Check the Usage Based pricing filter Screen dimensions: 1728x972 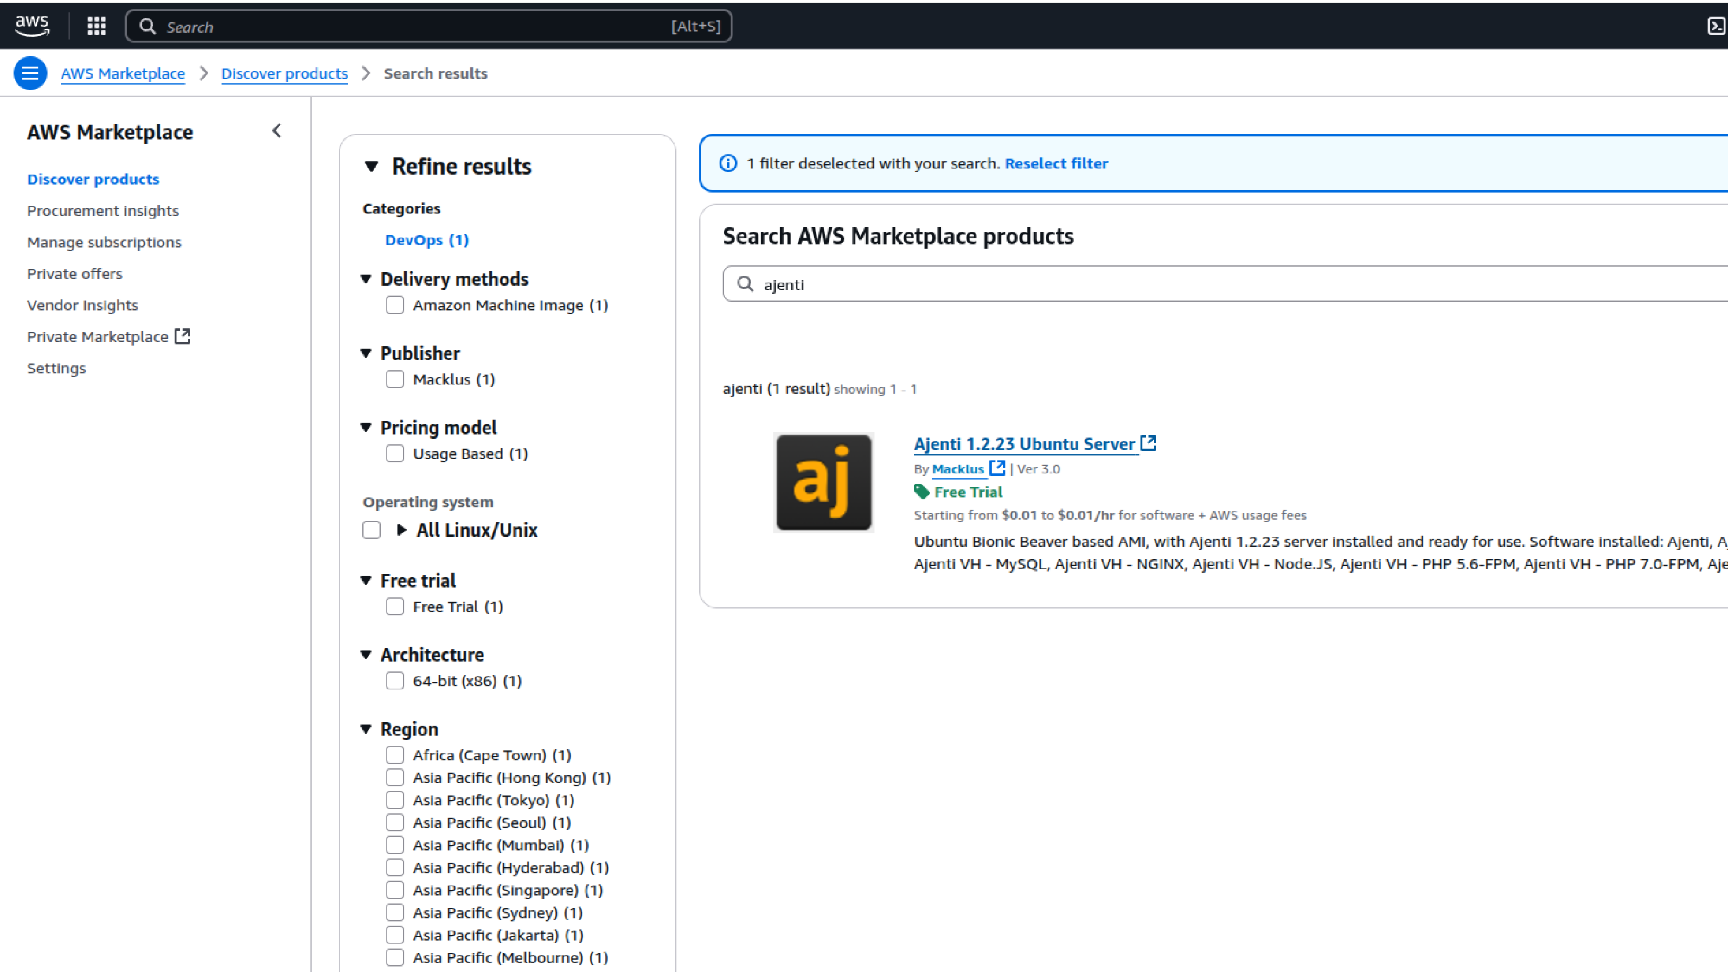(x=395, y=454)
